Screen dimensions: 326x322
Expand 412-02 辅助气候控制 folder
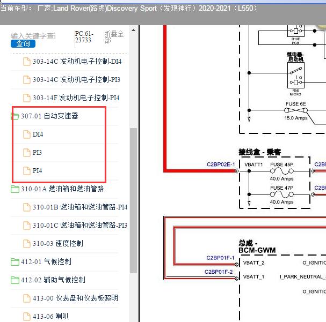click(53, 280)
